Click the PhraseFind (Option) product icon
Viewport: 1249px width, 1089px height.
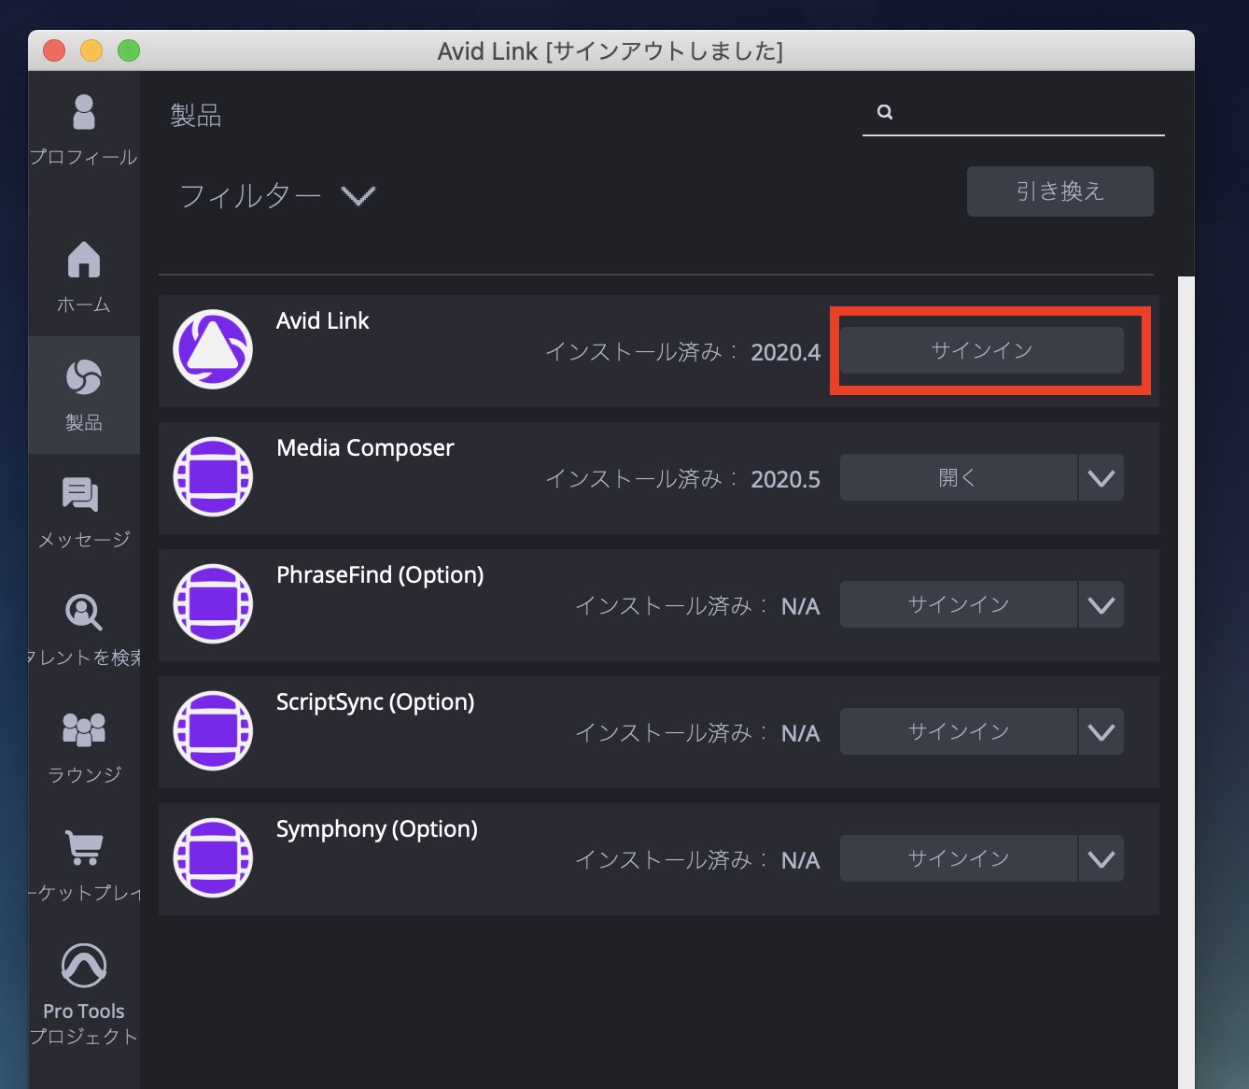(213, 603)
